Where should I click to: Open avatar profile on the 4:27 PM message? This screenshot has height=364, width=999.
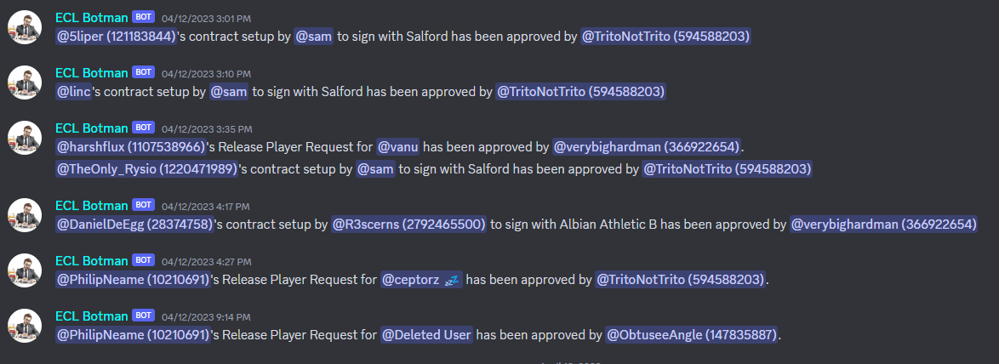(x=25, y=270)
